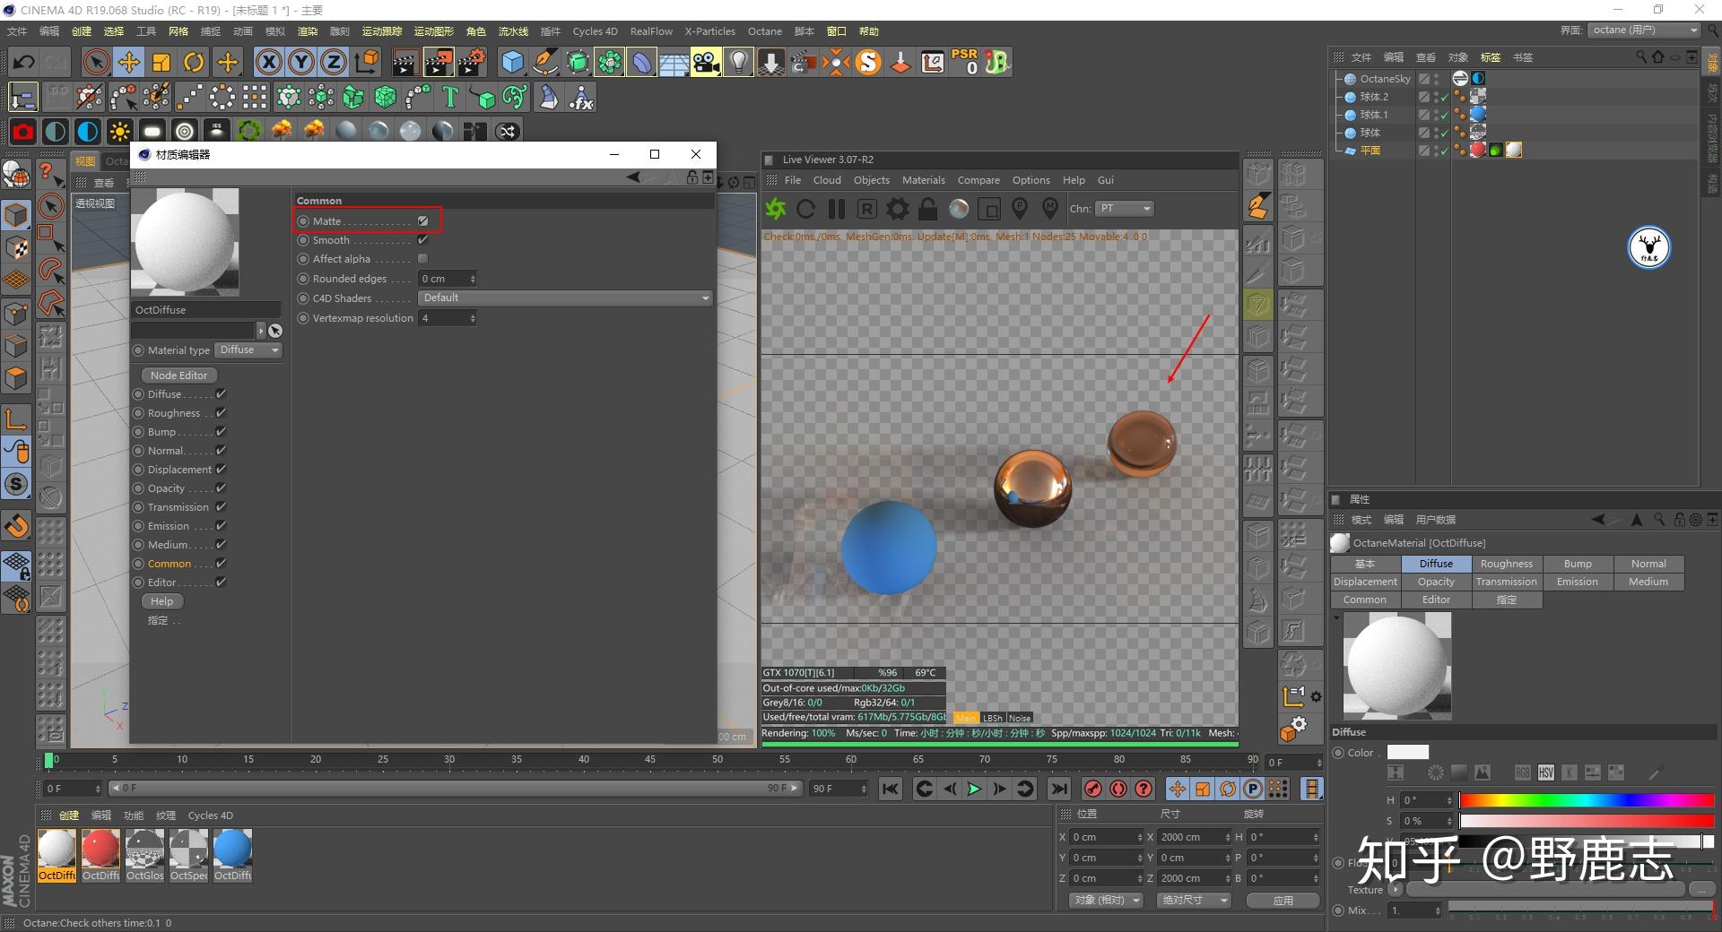Select the Rotate tool icon
Image resolution: width=1722 pixels, height=932 pixels.
tap(194, 62)
